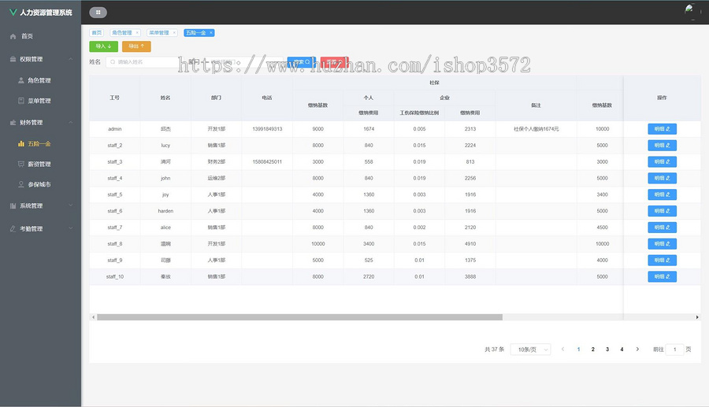Collapse the 权限管理 menu group
709x407 pixels.
71,59
